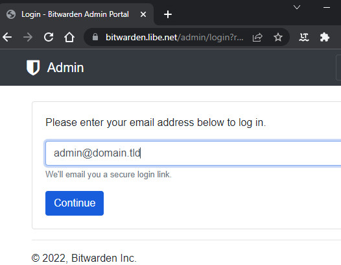Minimize the browser window

327,7
